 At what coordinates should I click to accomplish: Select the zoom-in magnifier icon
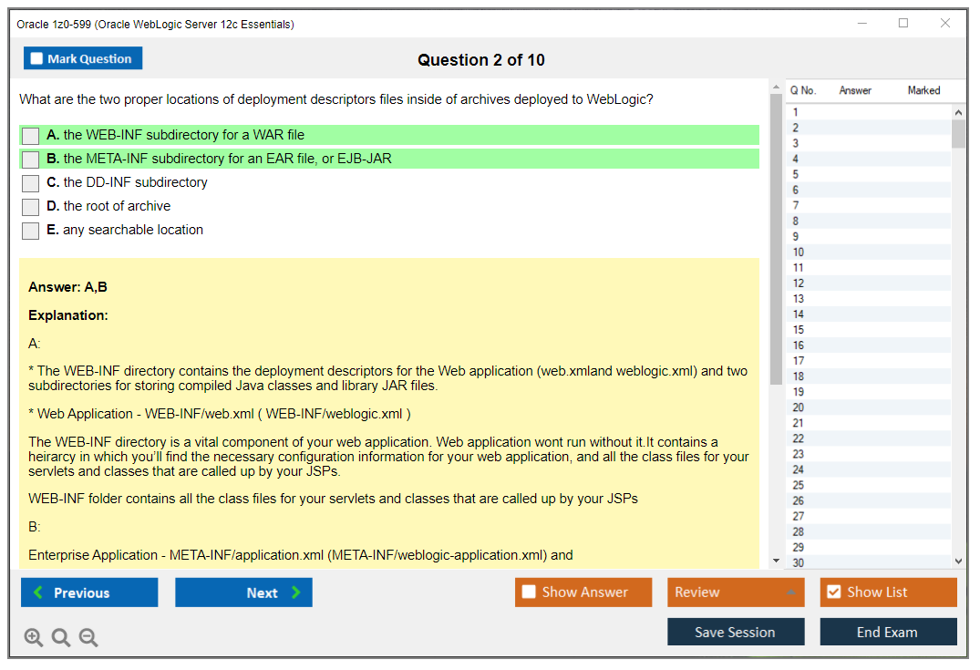[x=34, y=637]
